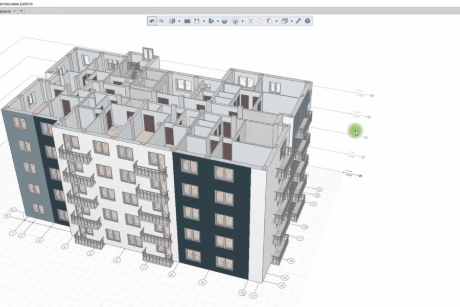Select grid axis bubble 10
The image size is (460, 307).
pyautogui.click(x=242, y=293)
